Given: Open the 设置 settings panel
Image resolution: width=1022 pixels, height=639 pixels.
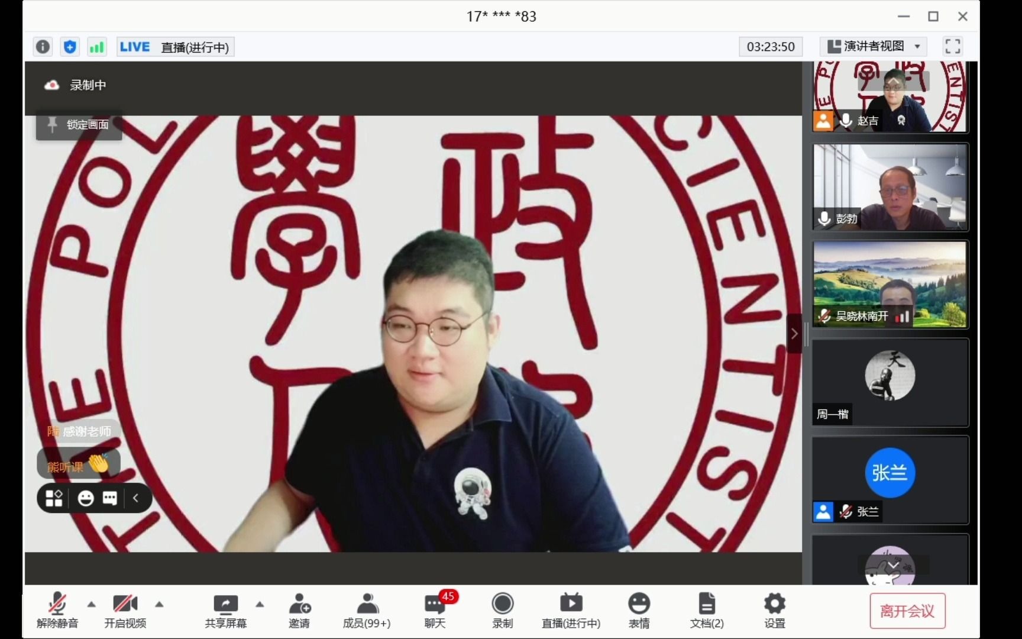Looking at the screenshot, I should click(x=774, y=611).
